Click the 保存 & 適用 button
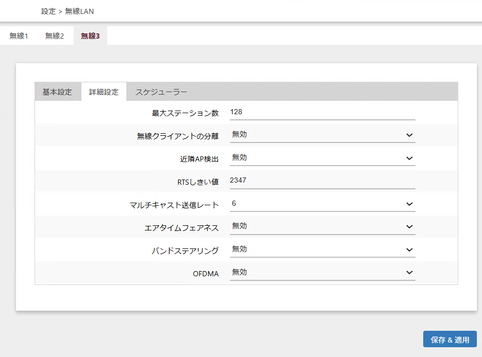482x357 pixels. [450, 340]
